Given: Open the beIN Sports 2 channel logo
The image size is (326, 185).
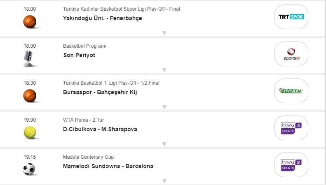Looking at the screenshot, I should pos(291,165).
